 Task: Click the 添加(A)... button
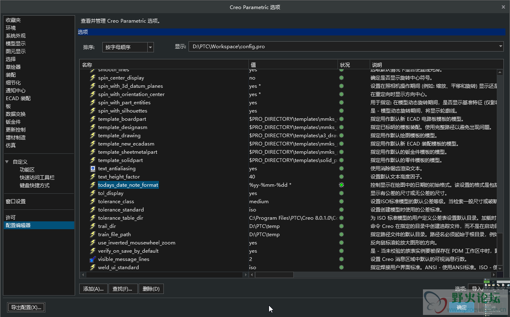click(93, 289)
